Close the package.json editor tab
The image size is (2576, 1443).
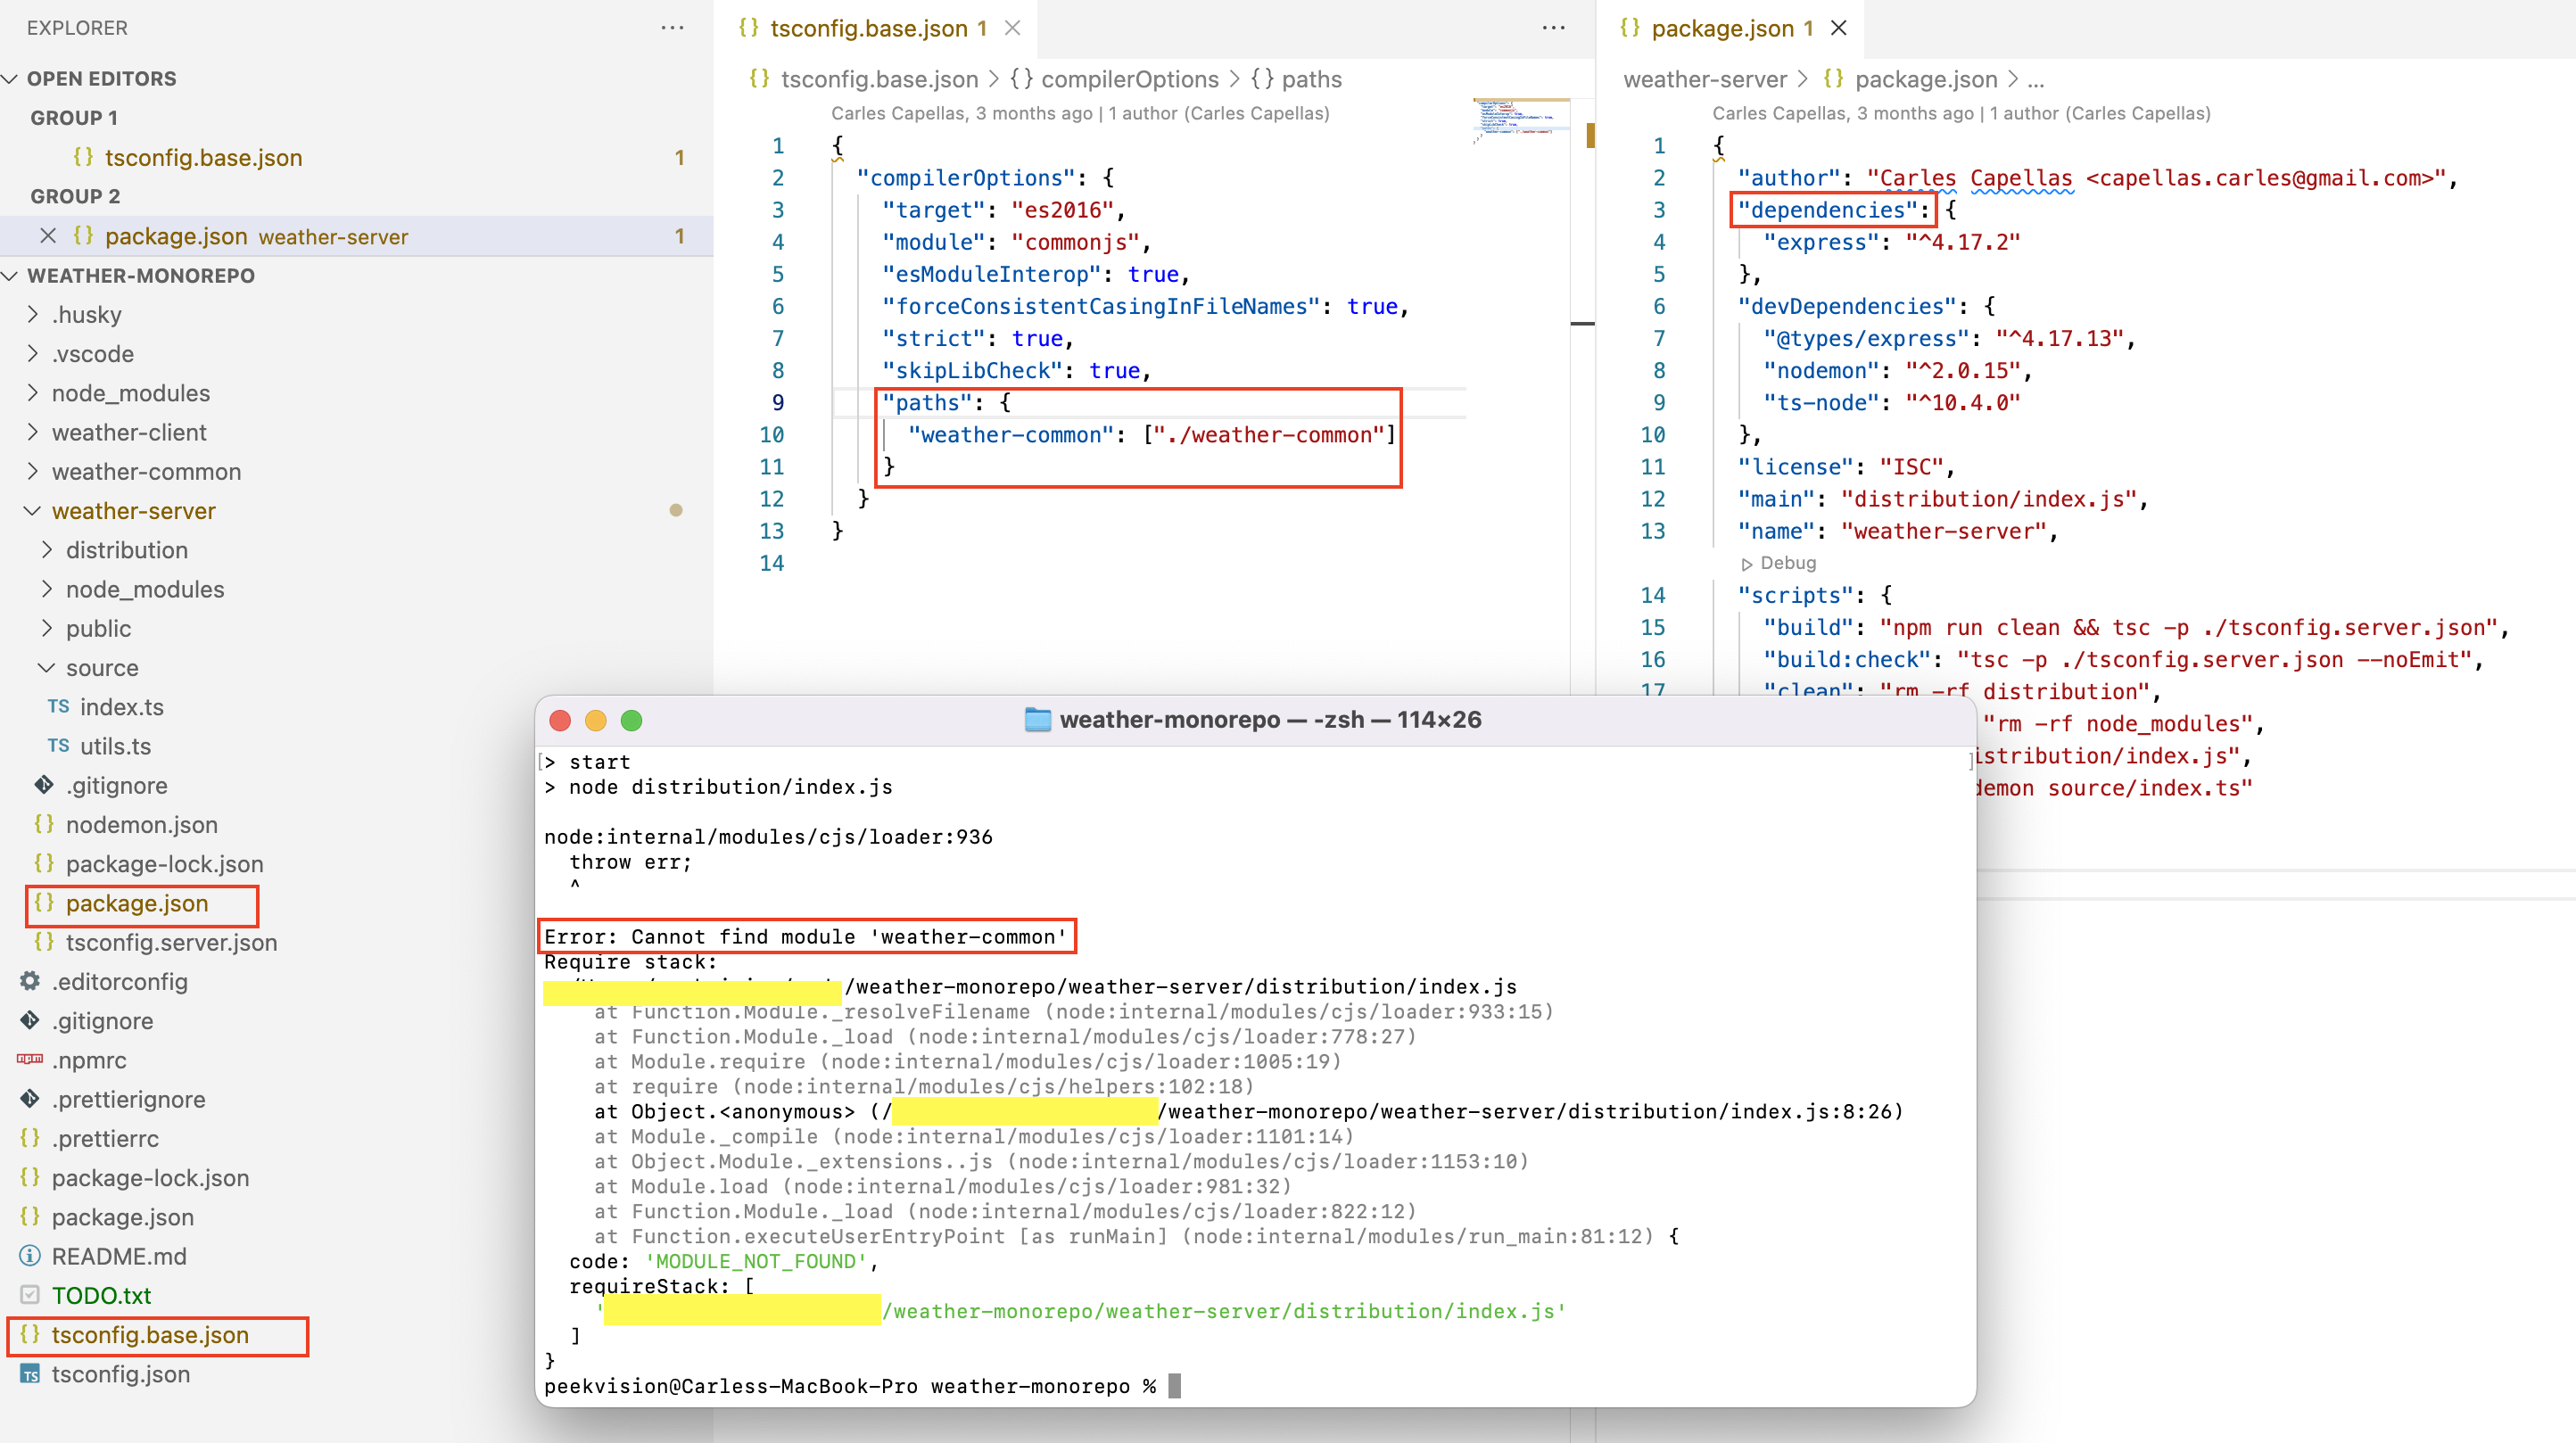click(1838, 28)
